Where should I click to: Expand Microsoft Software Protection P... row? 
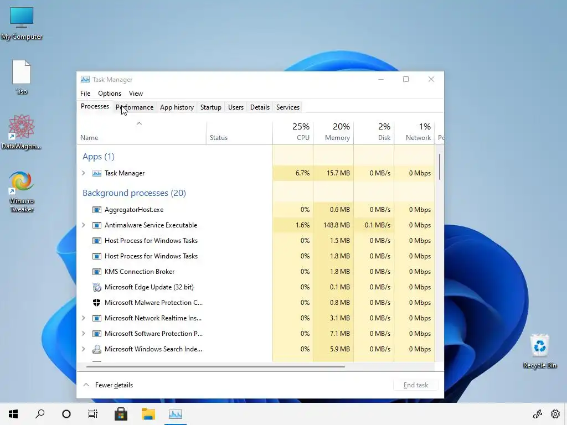tap(84, 334)
